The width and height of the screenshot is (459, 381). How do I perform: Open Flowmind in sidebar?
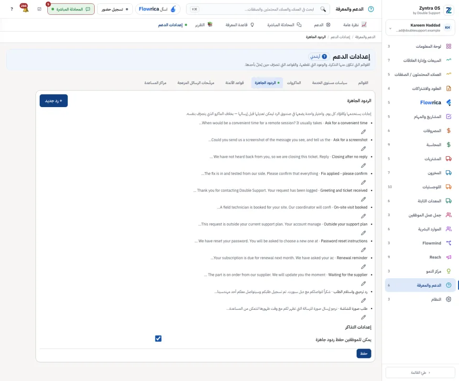click(420, 243)
